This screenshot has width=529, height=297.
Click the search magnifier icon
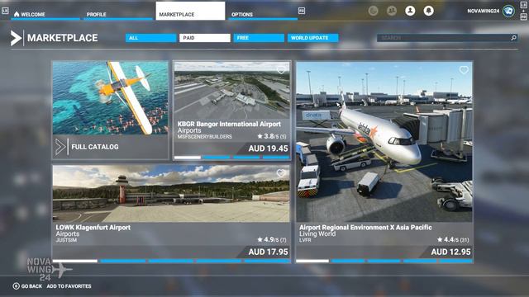point(513,38)
